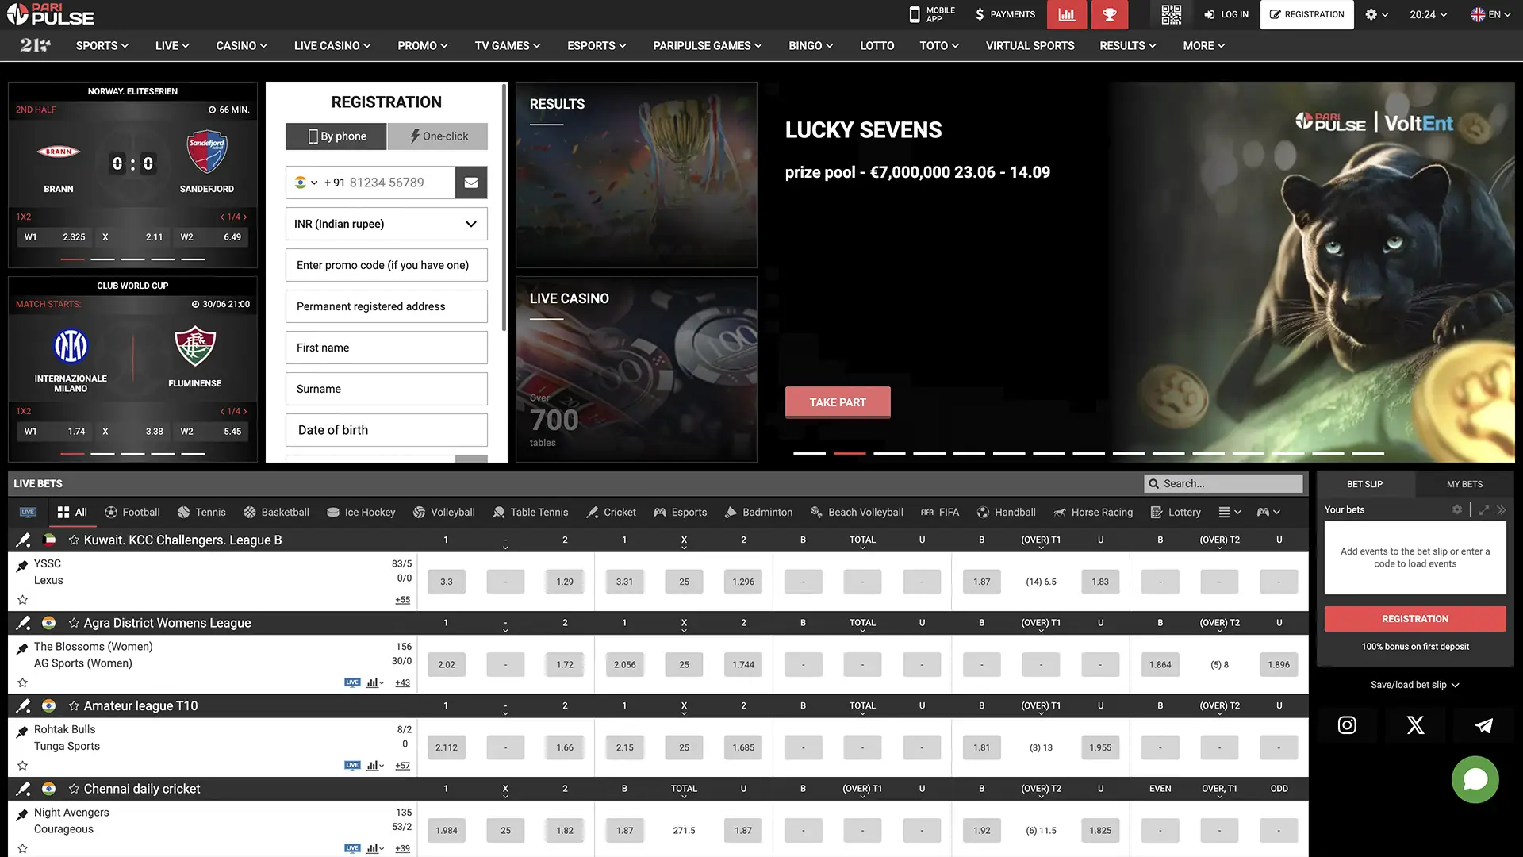Select the first banner carousel indicator
The height and width of the screenshot is (857, 1523).
tap(810, 453)
